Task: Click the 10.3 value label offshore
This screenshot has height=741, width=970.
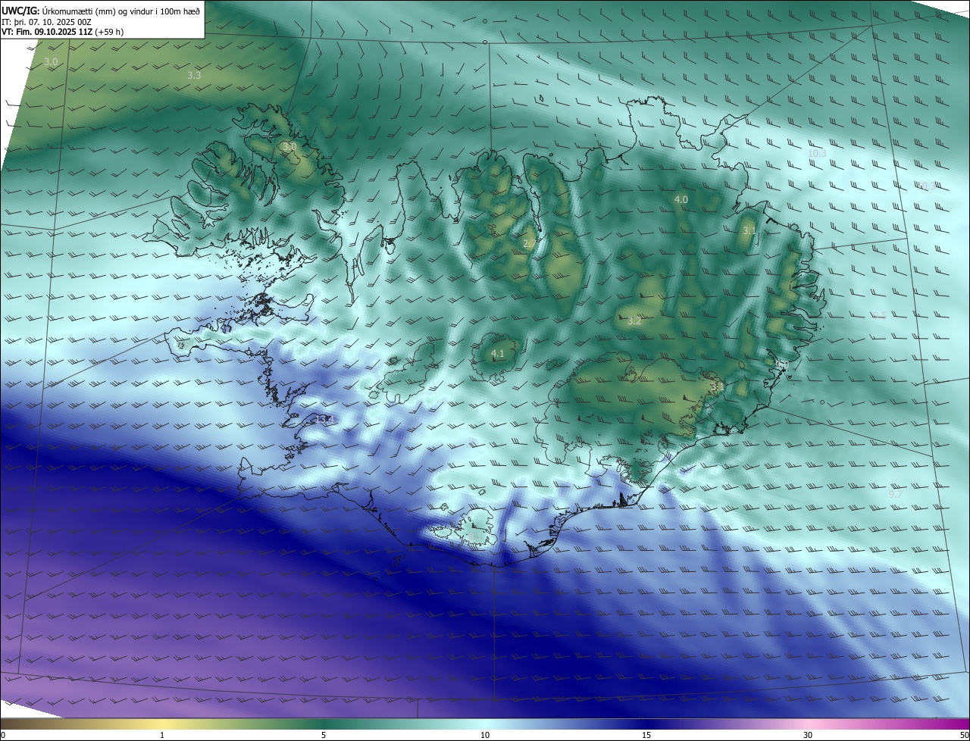Action: pos(817,153)
